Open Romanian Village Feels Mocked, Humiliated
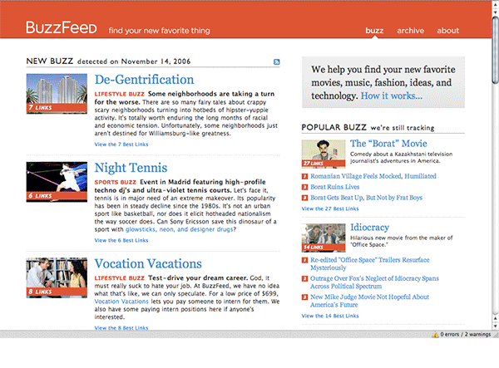Image resolution: width=499 pixels, height=368 pixels. 373,176
